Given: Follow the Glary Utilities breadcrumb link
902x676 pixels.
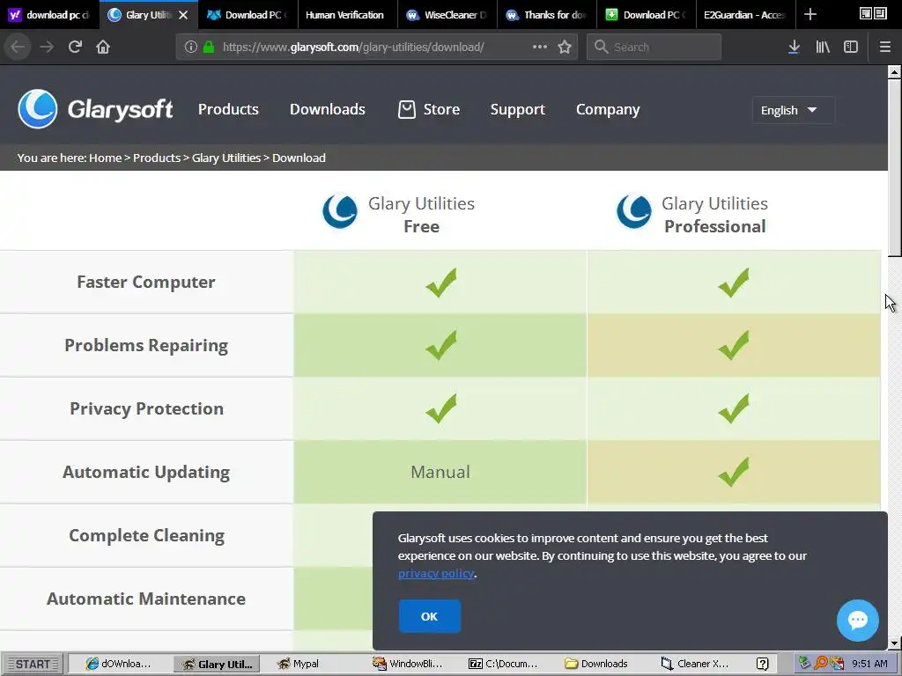Looking at the screenshot, I should [x=226, y=158].
